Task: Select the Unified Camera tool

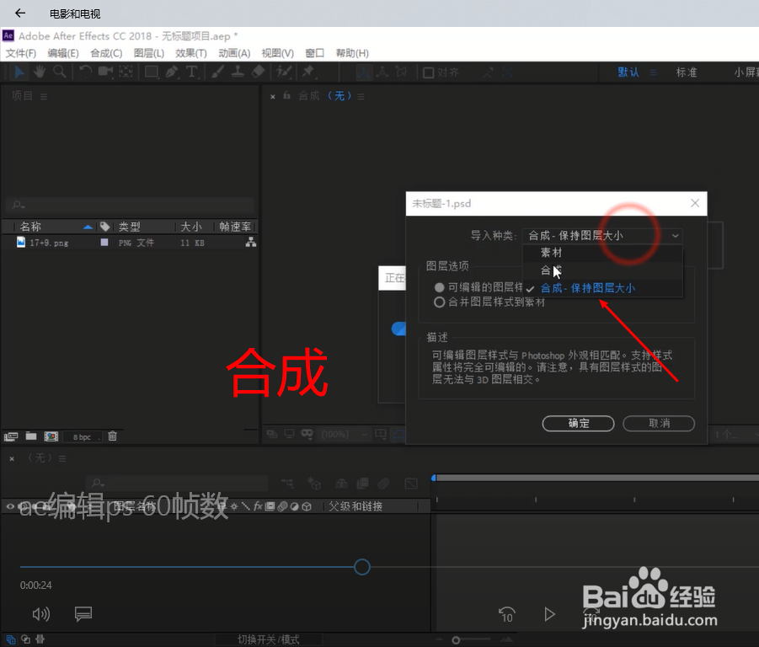Action: tap(105, 72)
